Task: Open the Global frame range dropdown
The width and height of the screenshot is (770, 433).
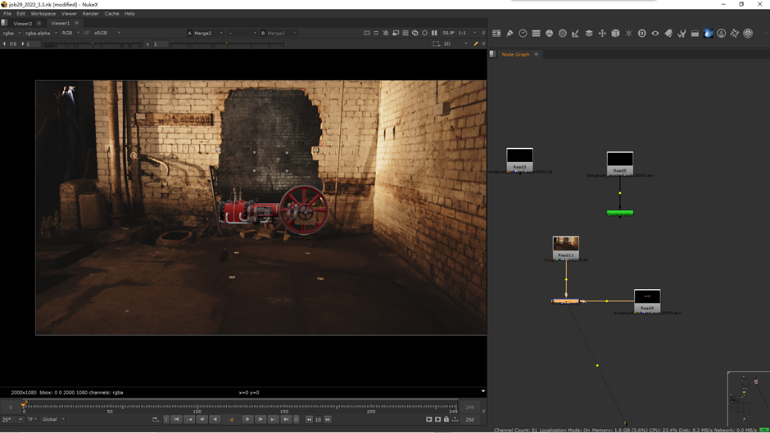Action: (53, 419)
